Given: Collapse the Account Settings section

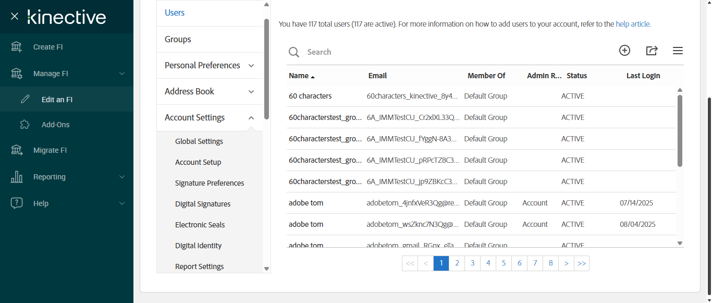Looking at the screenshot, I should [251, 118].
